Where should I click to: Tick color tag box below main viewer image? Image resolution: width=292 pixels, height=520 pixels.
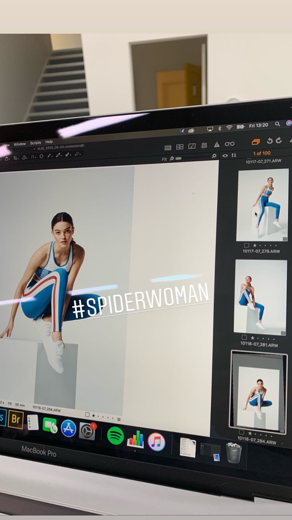tap(88, 414)
